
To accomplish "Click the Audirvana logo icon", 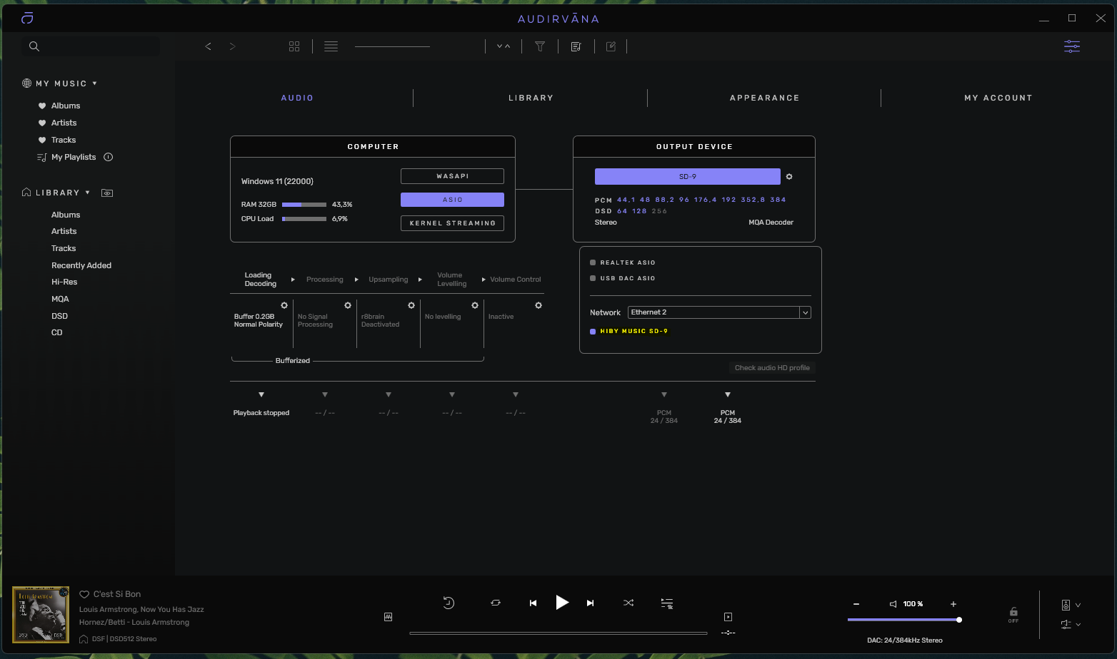I will point(27,19).
